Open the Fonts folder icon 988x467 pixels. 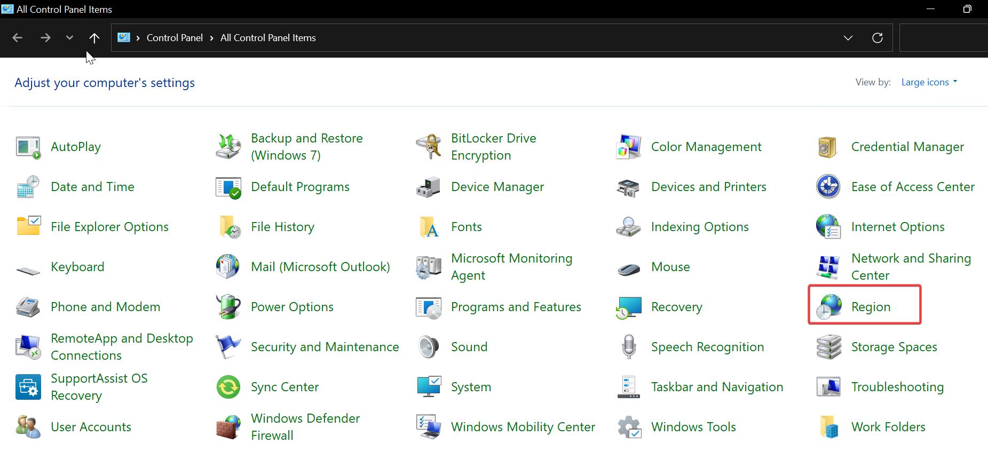point(429,227)
